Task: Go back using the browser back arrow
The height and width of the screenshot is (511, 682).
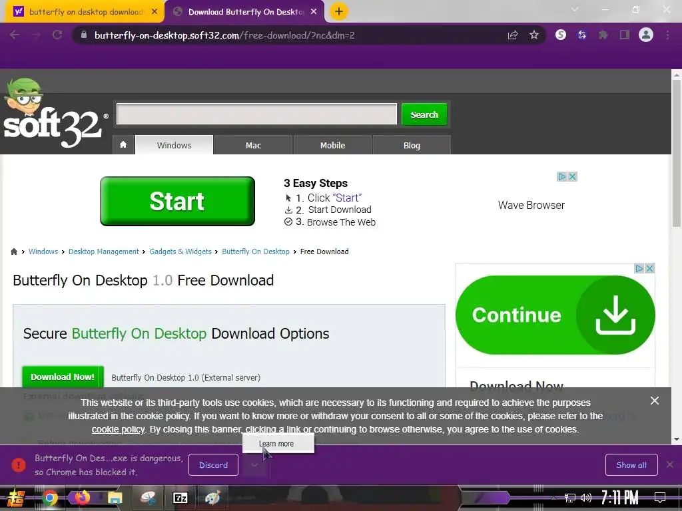Action: tap(15, 35)
